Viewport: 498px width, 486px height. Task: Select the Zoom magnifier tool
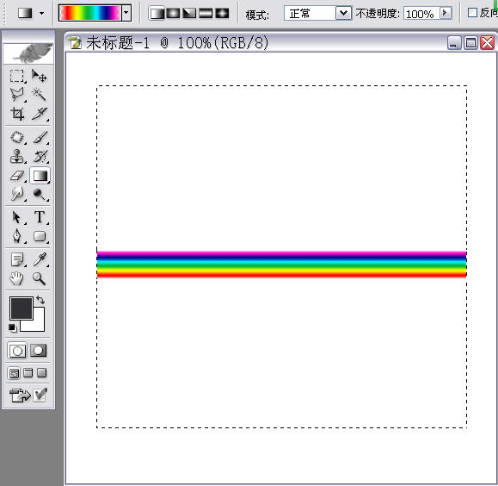click(x=39, y=278)
